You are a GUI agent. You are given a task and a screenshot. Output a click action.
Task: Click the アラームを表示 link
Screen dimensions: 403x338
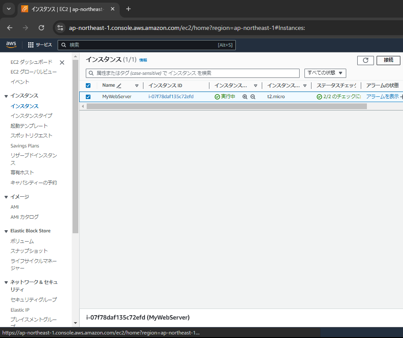point(382,97)
